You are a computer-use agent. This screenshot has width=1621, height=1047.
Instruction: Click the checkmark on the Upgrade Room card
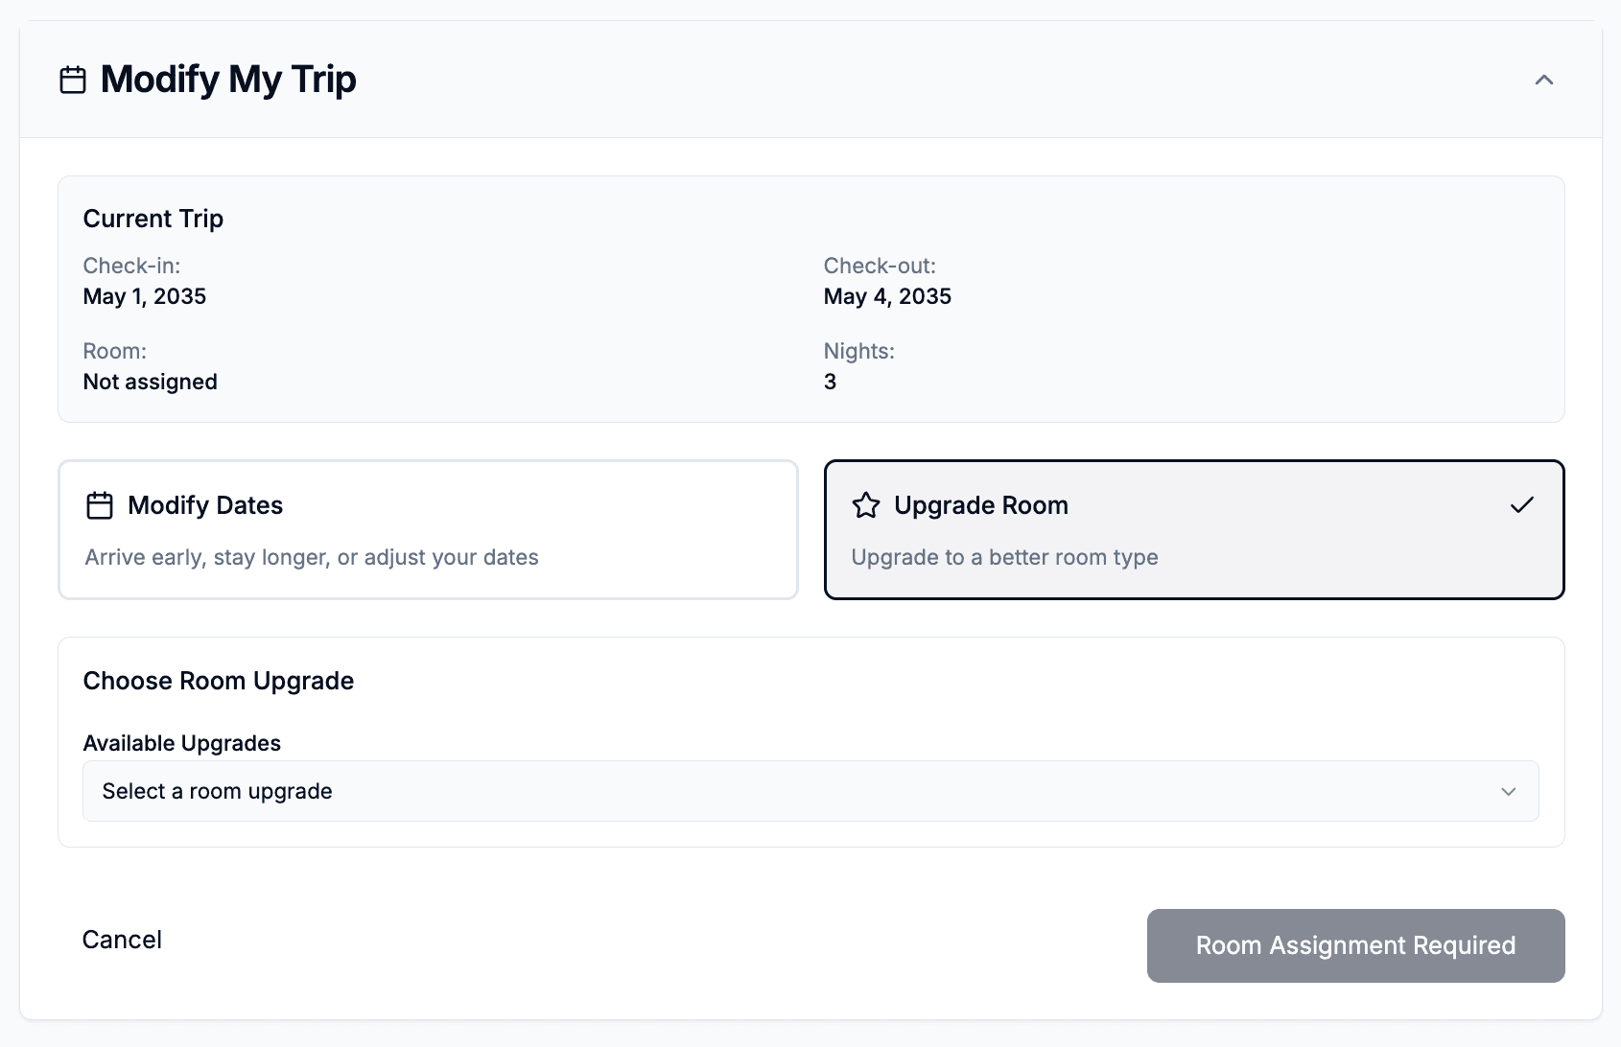(x=1522, y=504)
